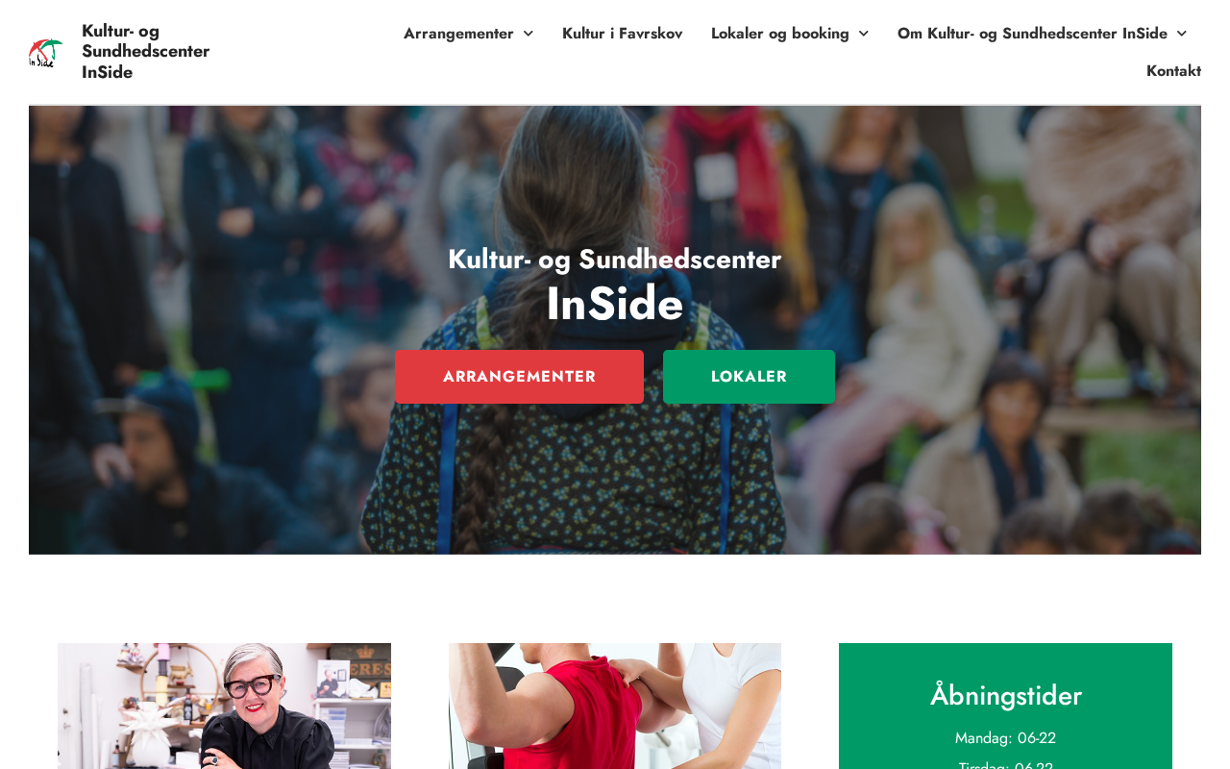Open Om Kultur- og Sundhedscenter InSide menu
Image resolution: width=1230 pixels, height=769 pixels.
point(1032,34)
